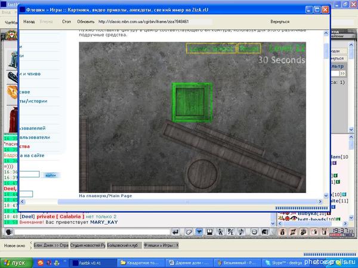This screenshot has height=268, width=358.
Task: Click the green quick launch icon beside the expand chevron
Action: 57,263
